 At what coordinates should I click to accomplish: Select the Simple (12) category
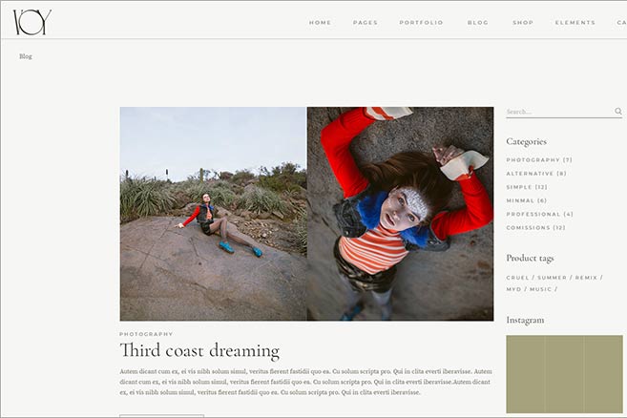(x=527, y=187)
